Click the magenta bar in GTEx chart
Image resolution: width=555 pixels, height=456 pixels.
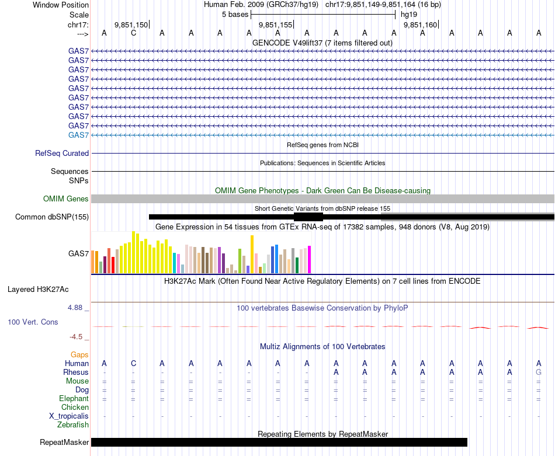309,259
